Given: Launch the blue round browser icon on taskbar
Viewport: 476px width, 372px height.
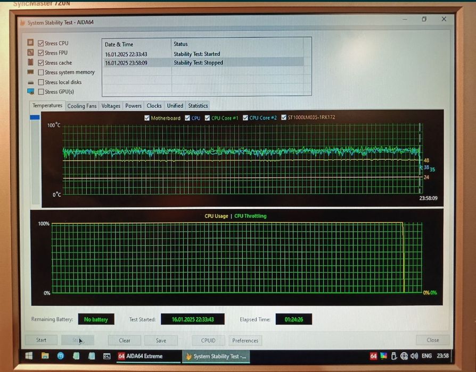Looking at the screenshot, I should (60, 356).
